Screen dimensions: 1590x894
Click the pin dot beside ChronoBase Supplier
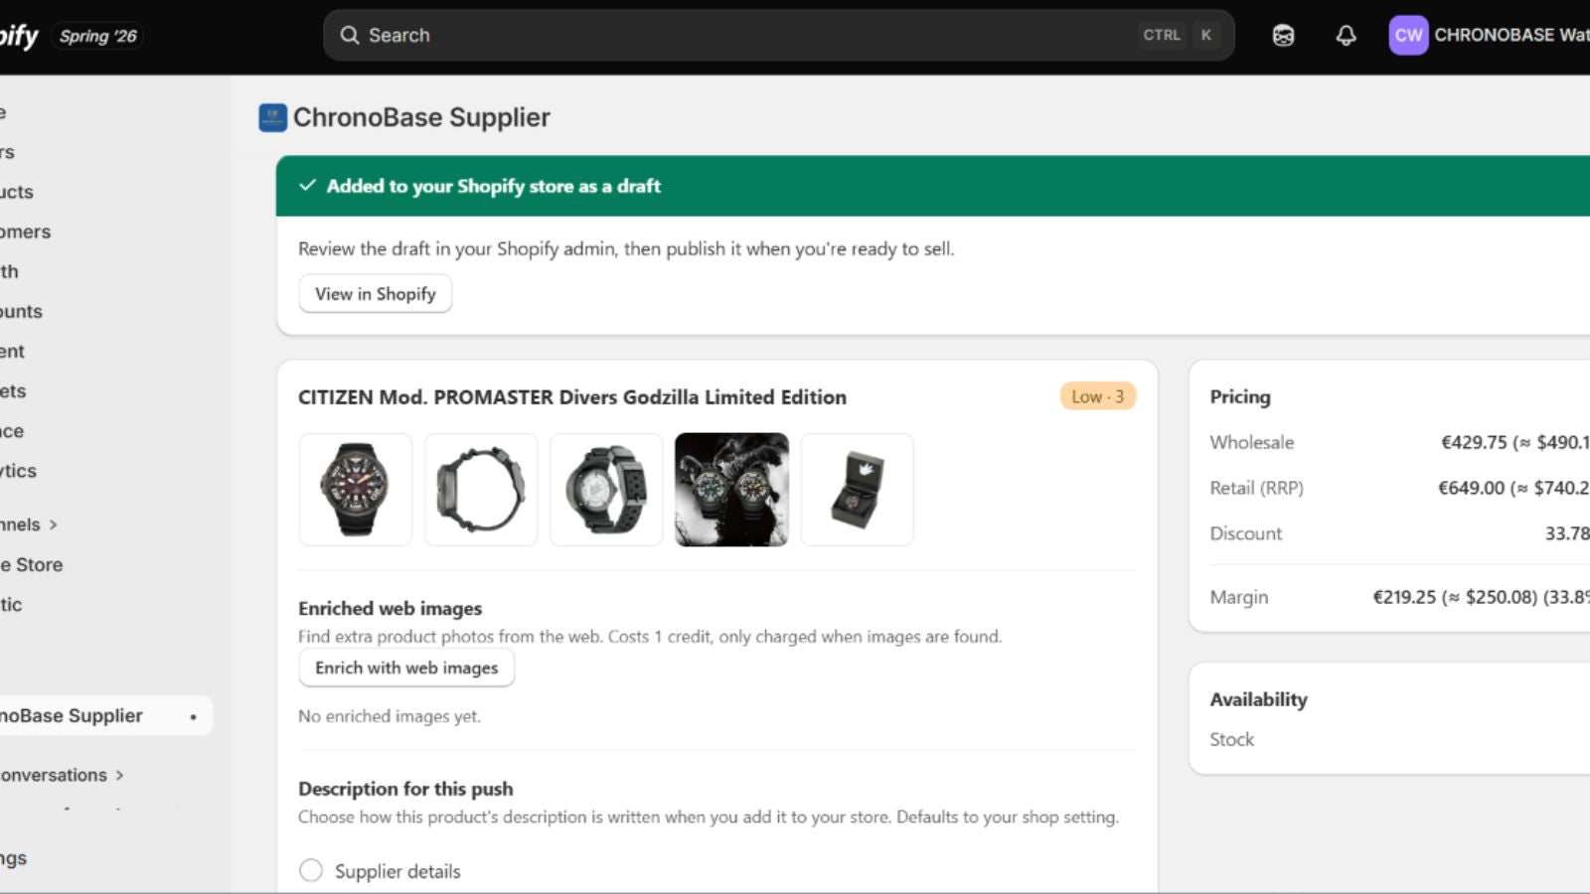pyautogui.click(x=193, y=716)
